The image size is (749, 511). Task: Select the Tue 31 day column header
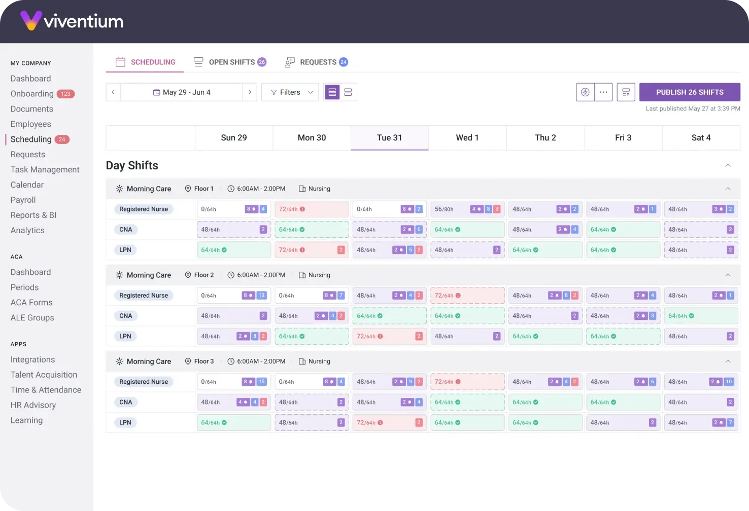coord(389,138)
